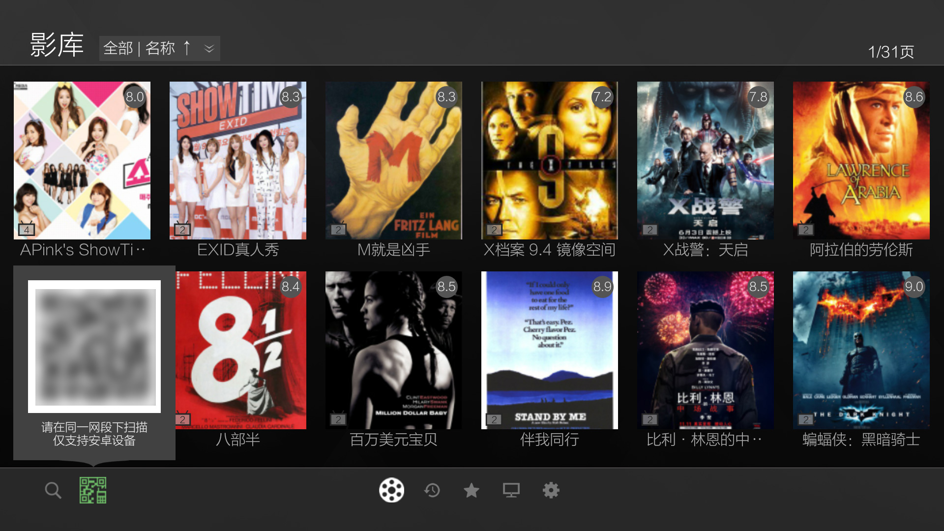Click the 8.5 rating badge on 比利·林恩

758,287
